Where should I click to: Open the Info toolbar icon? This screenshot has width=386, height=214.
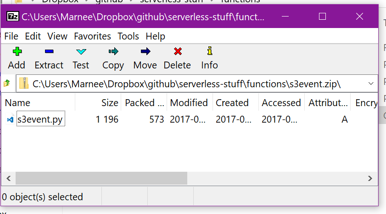click(x=209, y=51)
